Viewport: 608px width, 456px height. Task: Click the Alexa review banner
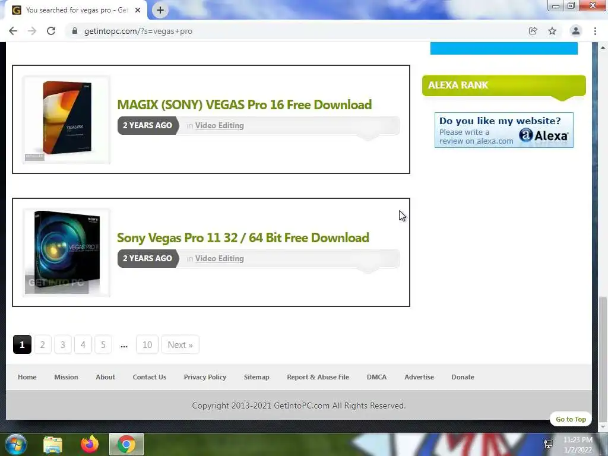click(503, 130)
